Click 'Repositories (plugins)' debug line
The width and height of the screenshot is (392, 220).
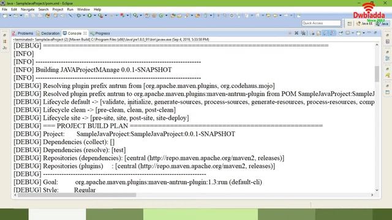145,166
